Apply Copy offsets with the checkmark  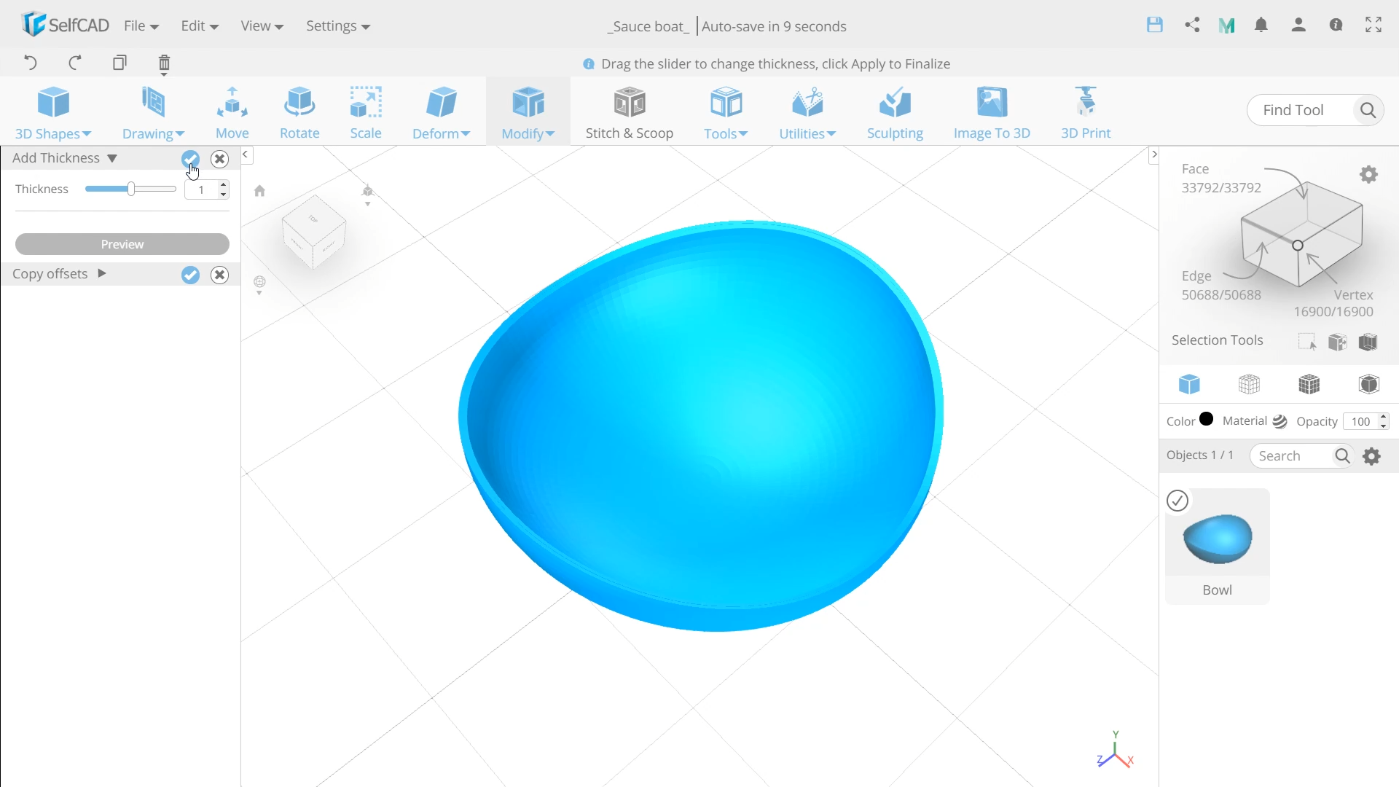coord(190,275)
